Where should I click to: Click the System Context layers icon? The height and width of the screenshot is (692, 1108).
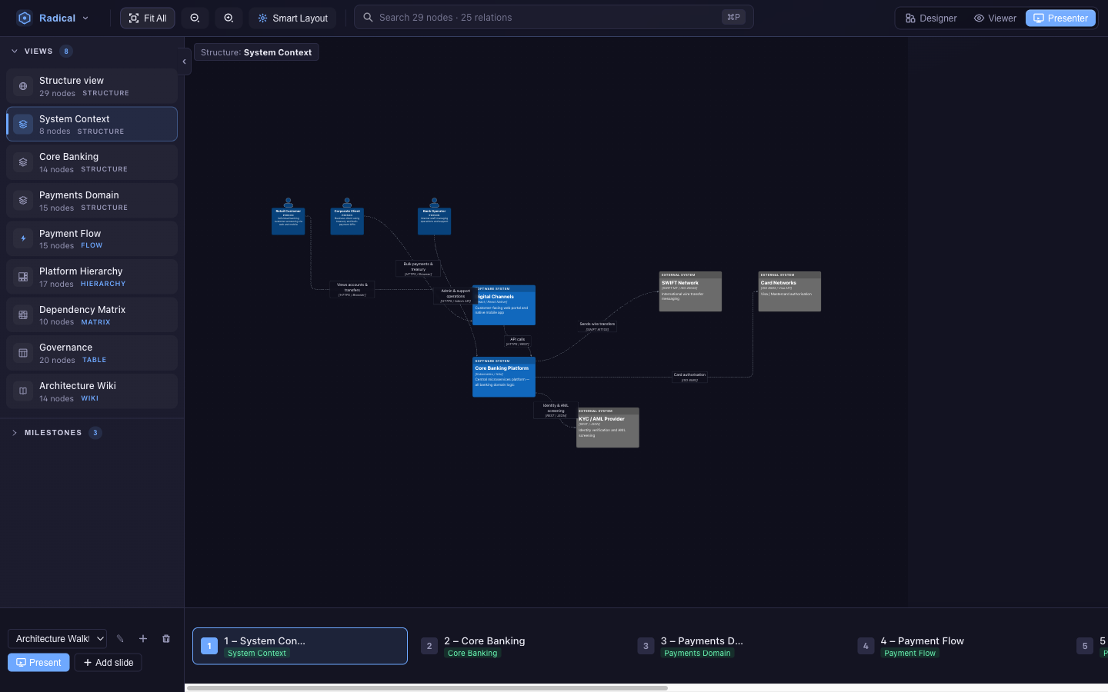coord(23,125)
